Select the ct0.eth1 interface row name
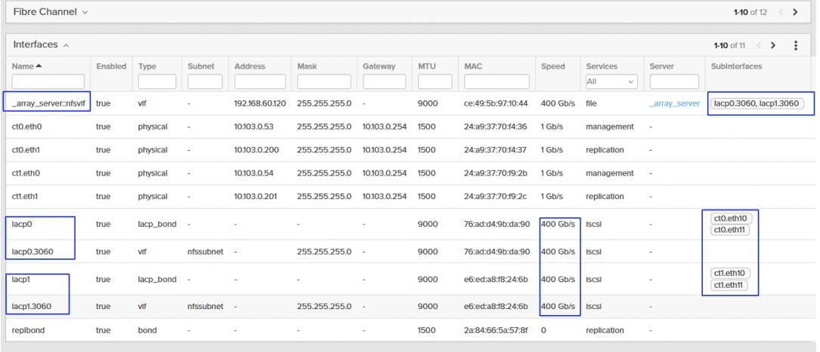The image size is (820, 352). (x=26, y=150)
